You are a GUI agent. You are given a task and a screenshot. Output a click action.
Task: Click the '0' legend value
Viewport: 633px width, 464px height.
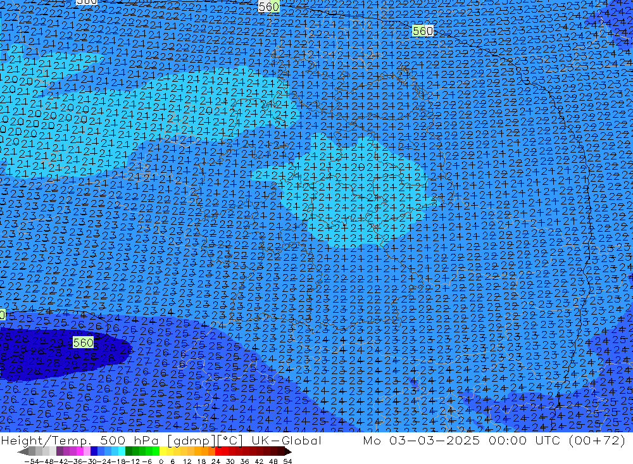pos(161,461)
